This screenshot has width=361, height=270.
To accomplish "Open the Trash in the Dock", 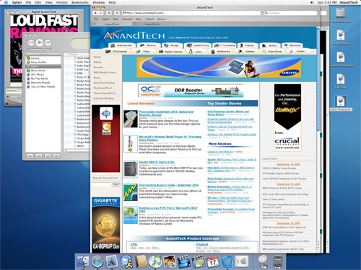I will point(278,261).
